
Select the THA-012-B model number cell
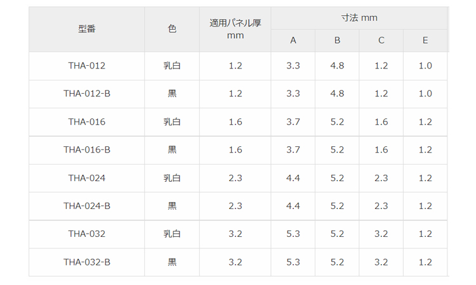click(x=87, y=94)
